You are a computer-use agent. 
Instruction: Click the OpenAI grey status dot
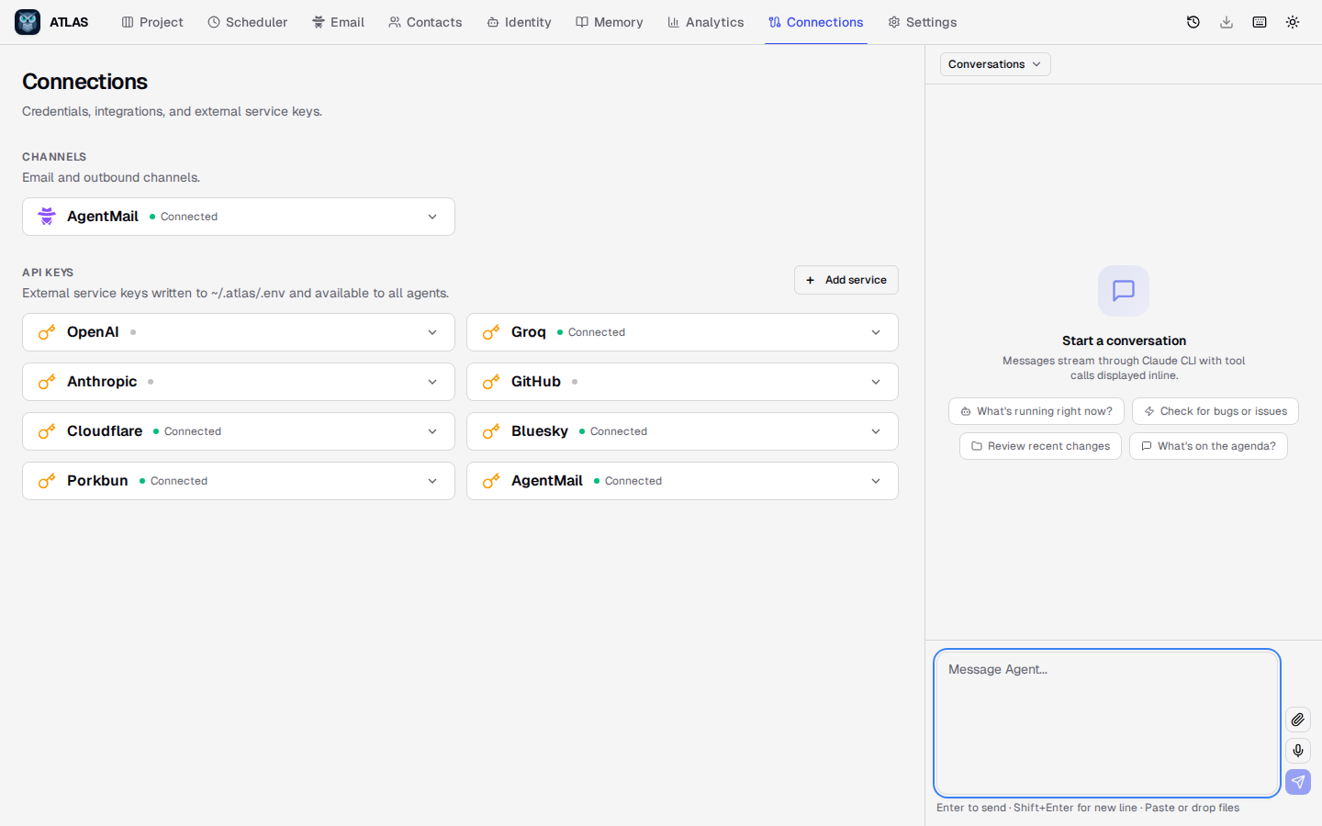[133, 332]
